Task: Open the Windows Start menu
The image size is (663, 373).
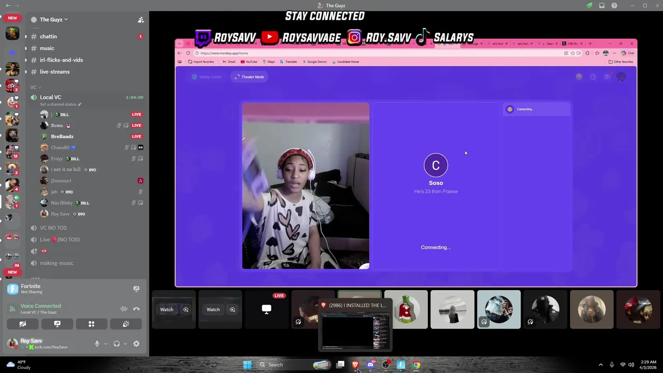Action: (247, 365)
